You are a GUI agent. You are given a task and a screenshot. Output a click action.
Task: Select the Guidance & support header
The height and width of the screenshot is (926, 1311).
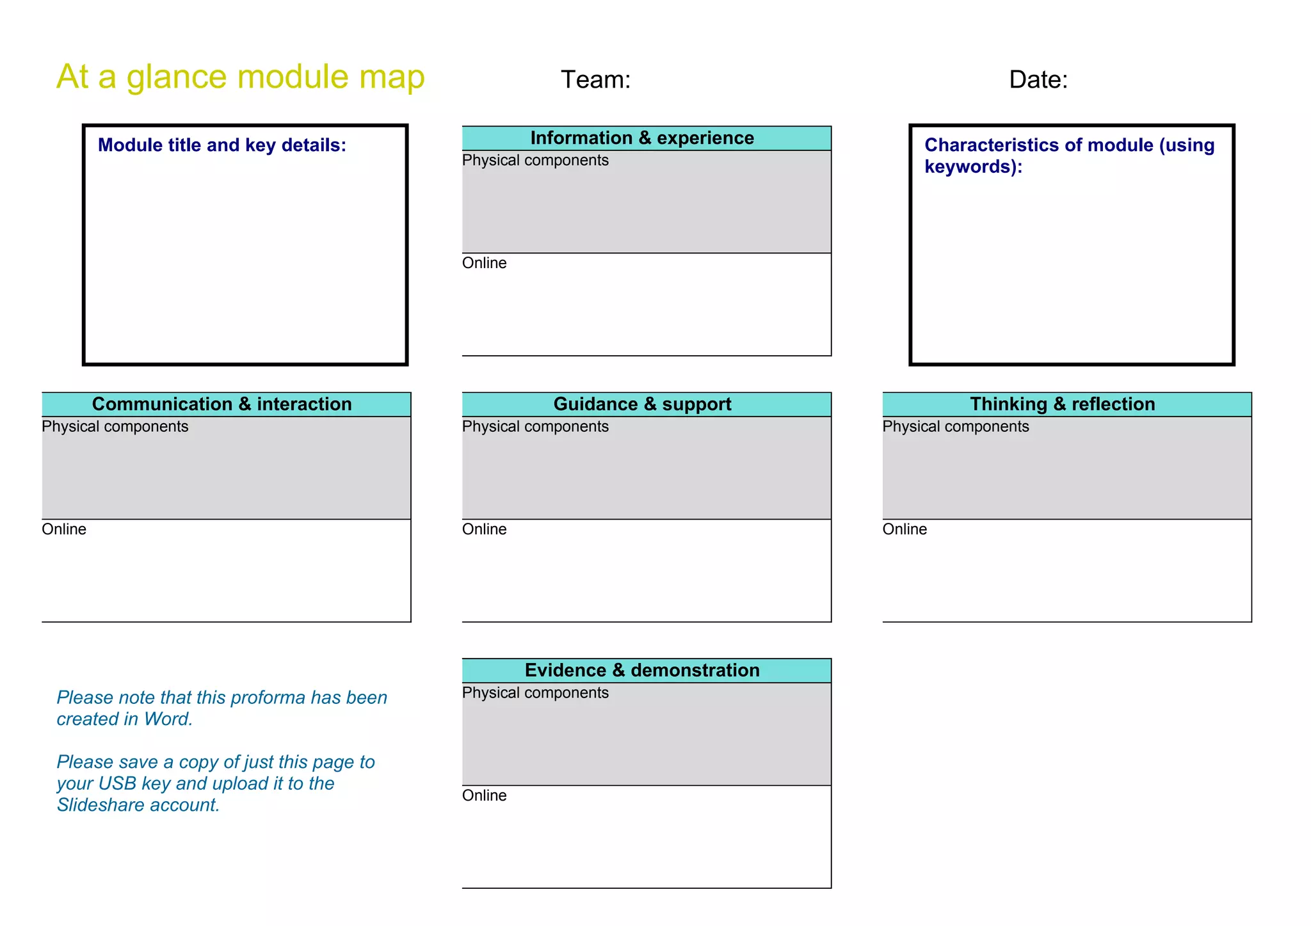[x=642, y=404]
